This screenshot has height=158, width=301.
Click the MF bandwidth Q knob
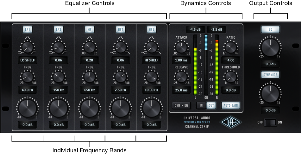click(90, 47)
